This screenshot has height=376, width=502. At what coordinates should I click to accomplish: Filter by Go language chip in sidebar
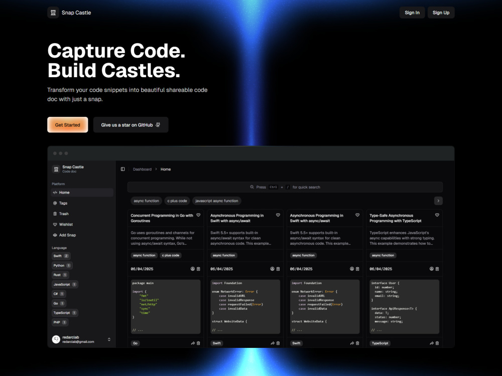pyautogui.click(x=59, y=303)
